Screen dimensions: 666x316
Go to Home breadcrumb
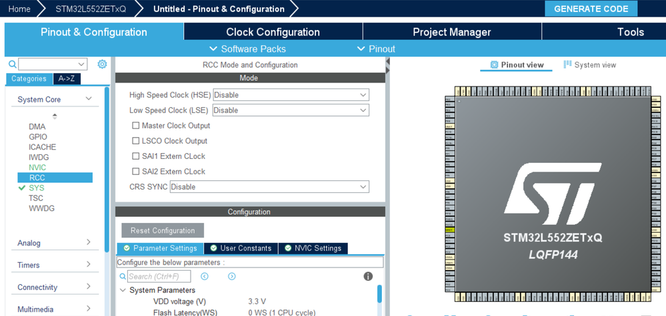19,9
